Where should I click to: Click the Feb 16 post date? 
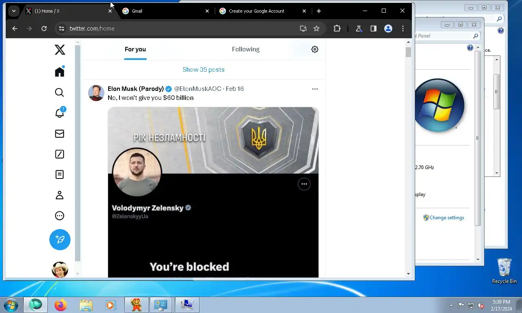coord(235,89)
